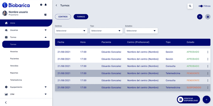
Task: Open Horarios in the sidebar
Action: click(x=14, y=51)
